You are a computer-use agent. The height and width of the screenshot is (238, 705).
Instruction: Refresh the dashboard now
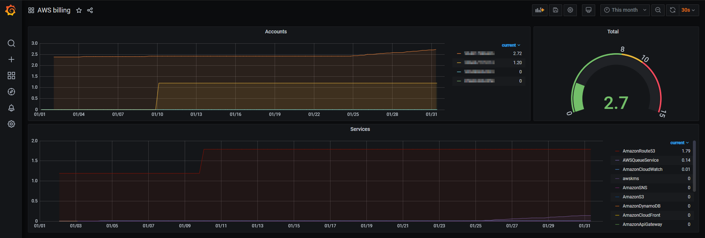point(673,10)
